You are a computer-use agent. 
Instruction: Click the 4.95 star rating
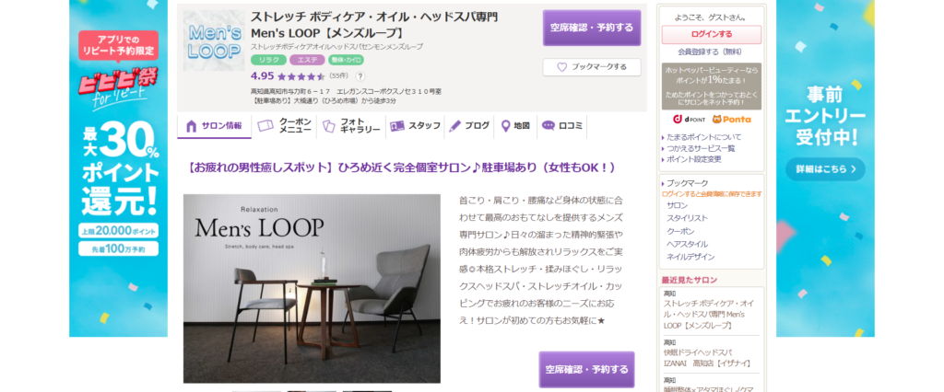pyautogui.click(x=288, y=76)
